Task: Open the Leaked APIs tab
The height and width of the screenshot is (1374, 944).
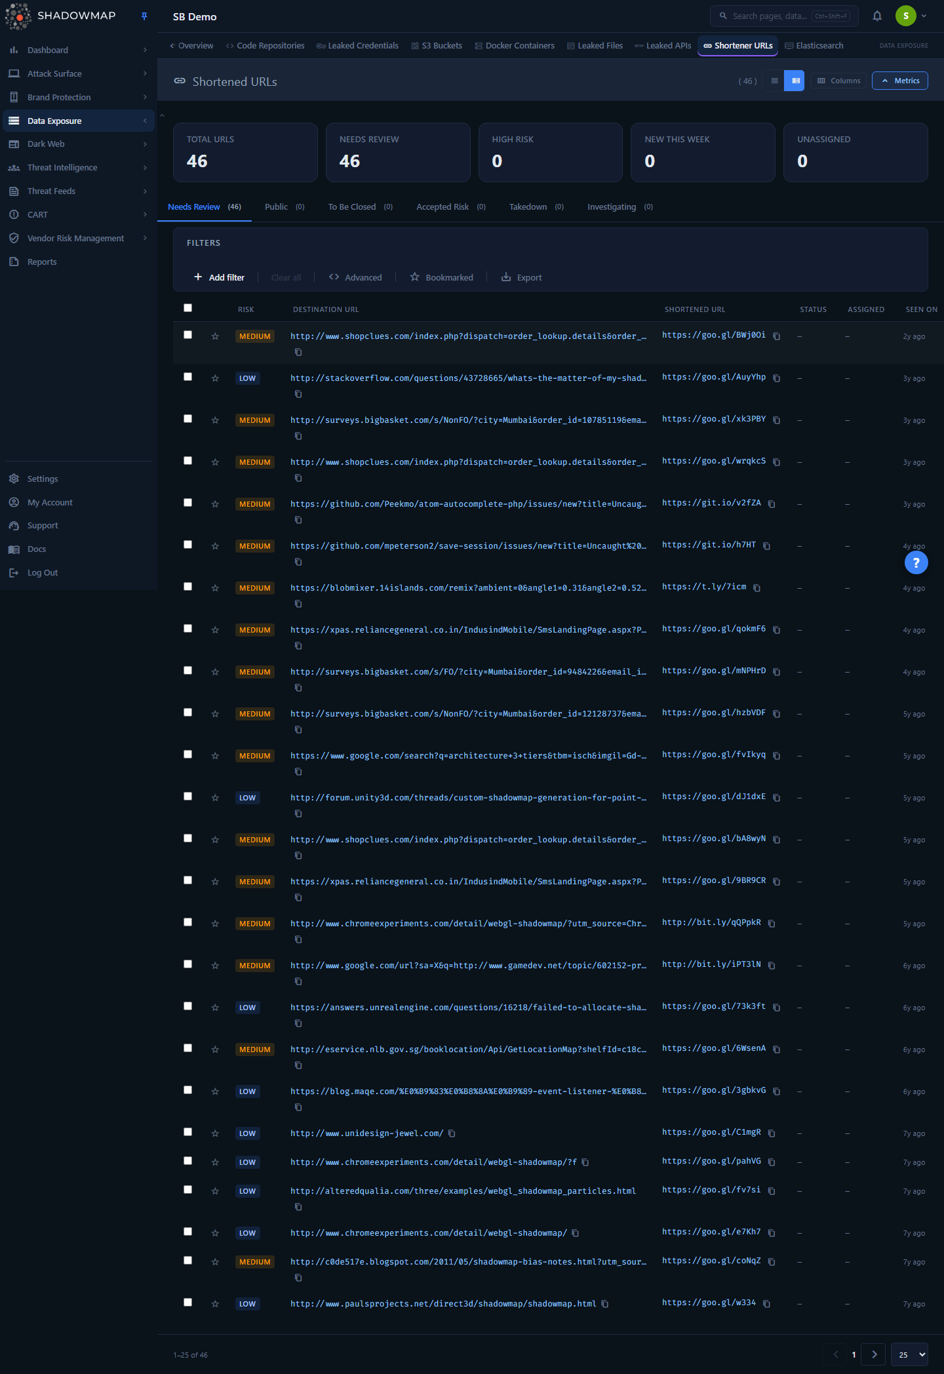Action: click(x=663, y=46)
